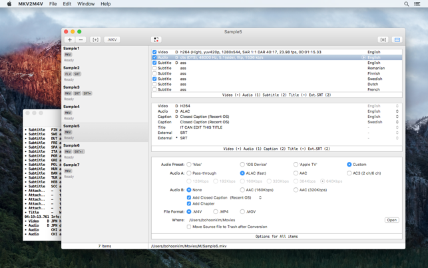Select Sample3 in the file list

(x=105, y=93)
